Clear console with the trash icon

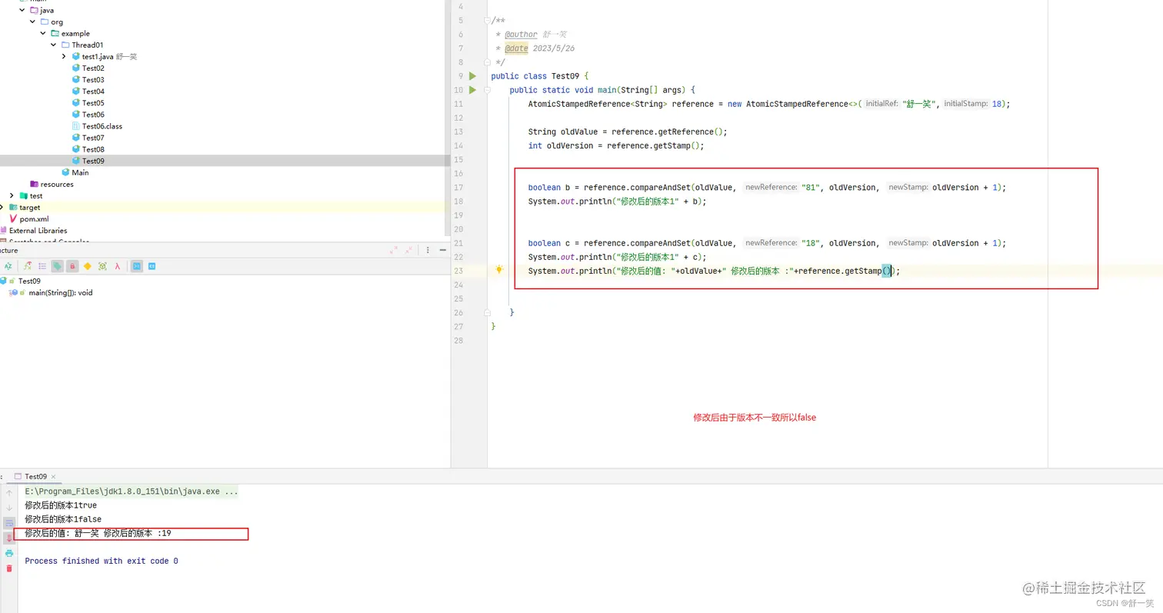pos(9,568)
